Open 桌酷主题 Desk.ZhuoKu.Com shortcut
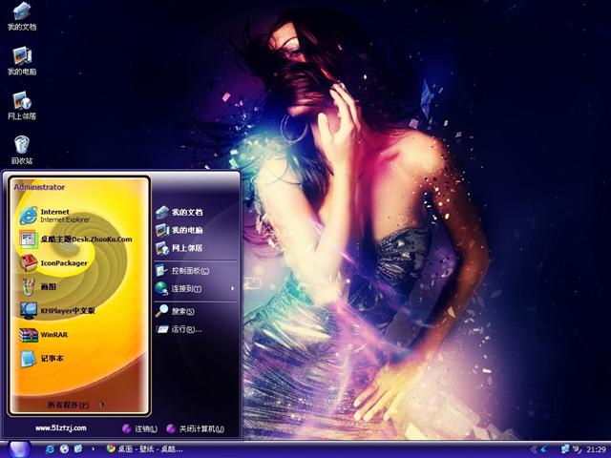Screen dimensions: 611x458 pyautogui.click(x=76, y=239)
